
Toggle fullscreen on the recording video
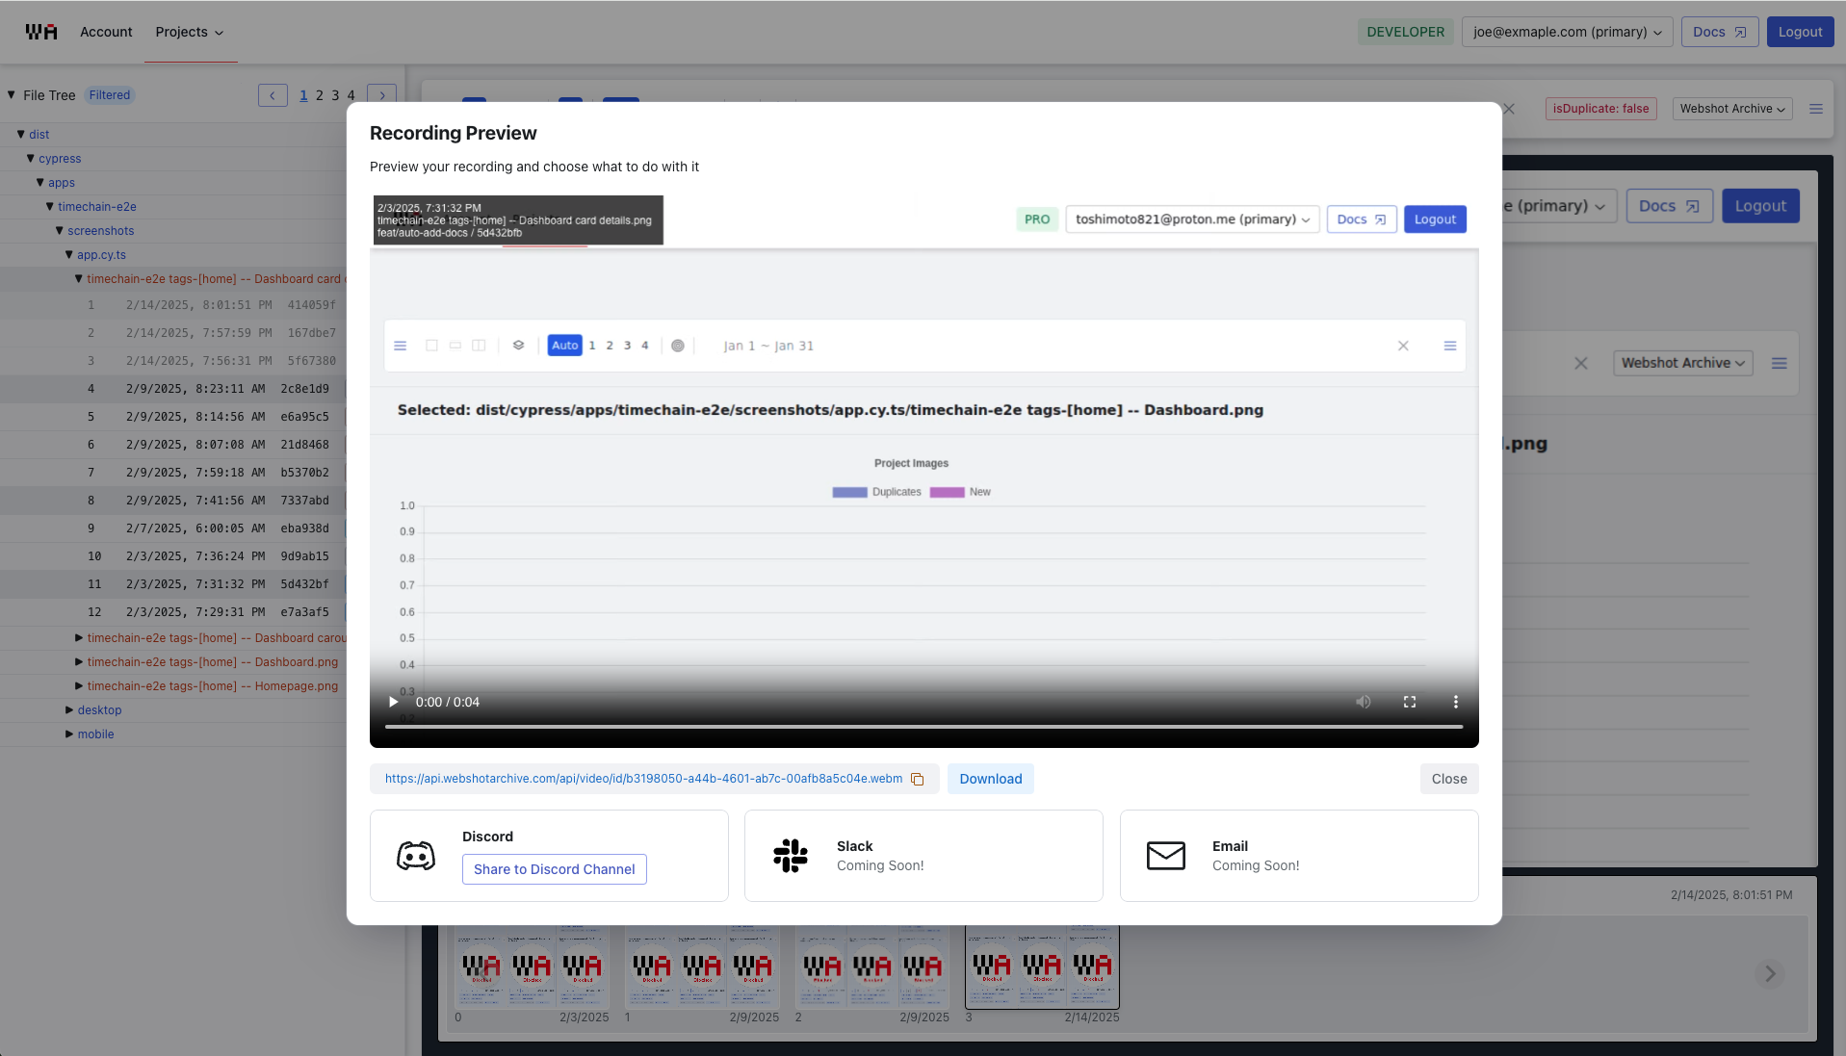pos(1409,702)
